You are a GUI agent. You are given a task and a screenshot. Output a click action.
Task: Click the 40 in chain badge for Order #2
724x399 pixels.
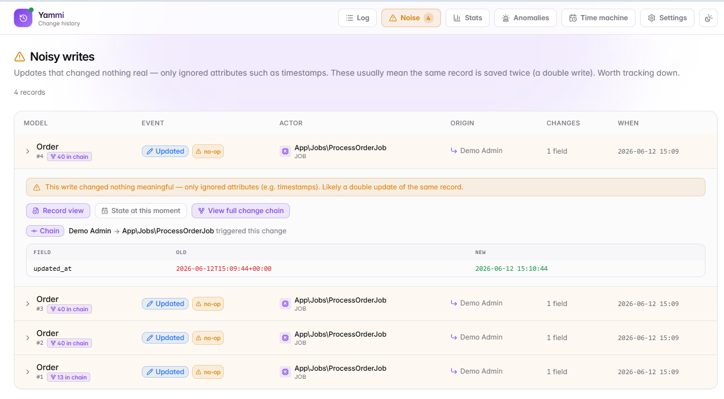click(69, 343)
